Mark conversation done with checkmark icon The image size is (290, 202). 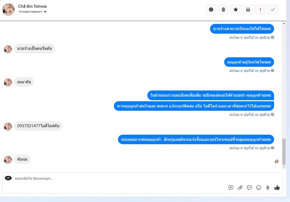click(x=273, y=10)
